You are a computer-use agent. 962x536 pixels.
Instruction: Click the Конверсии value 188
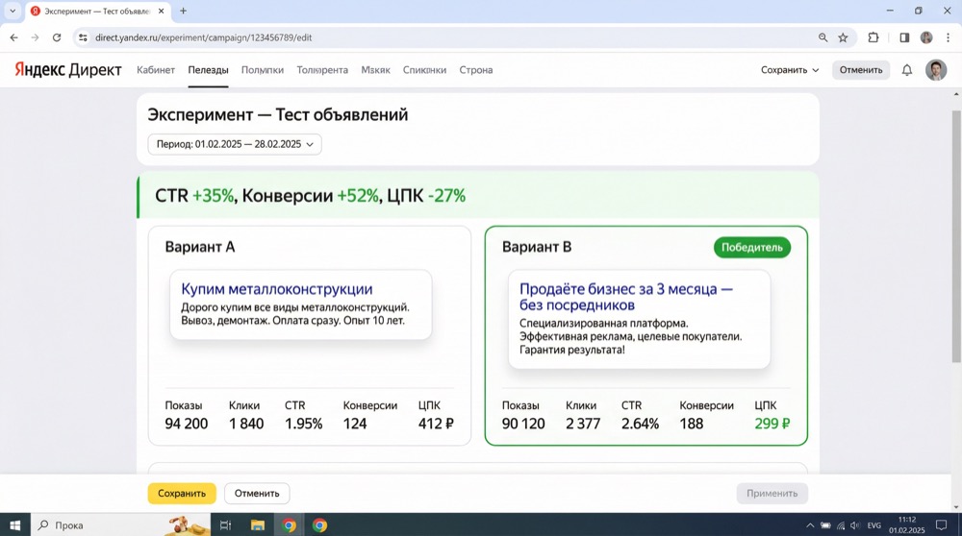click(x=692, y=424)
